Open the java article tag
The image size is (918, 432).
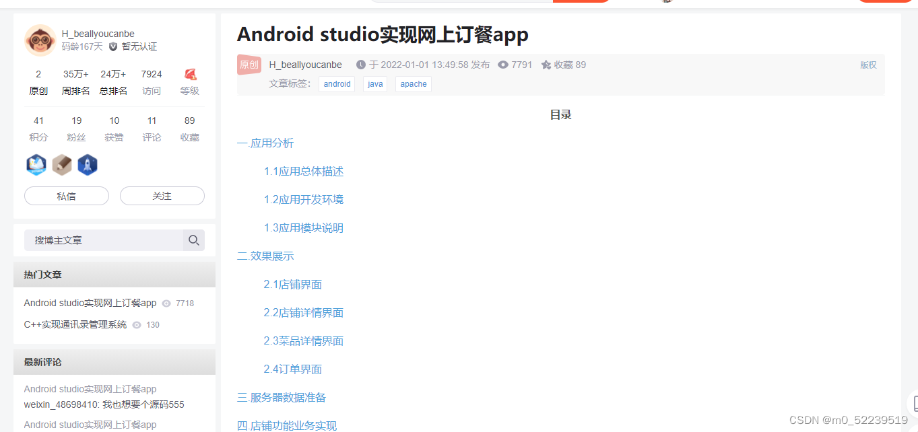point(375,84)
